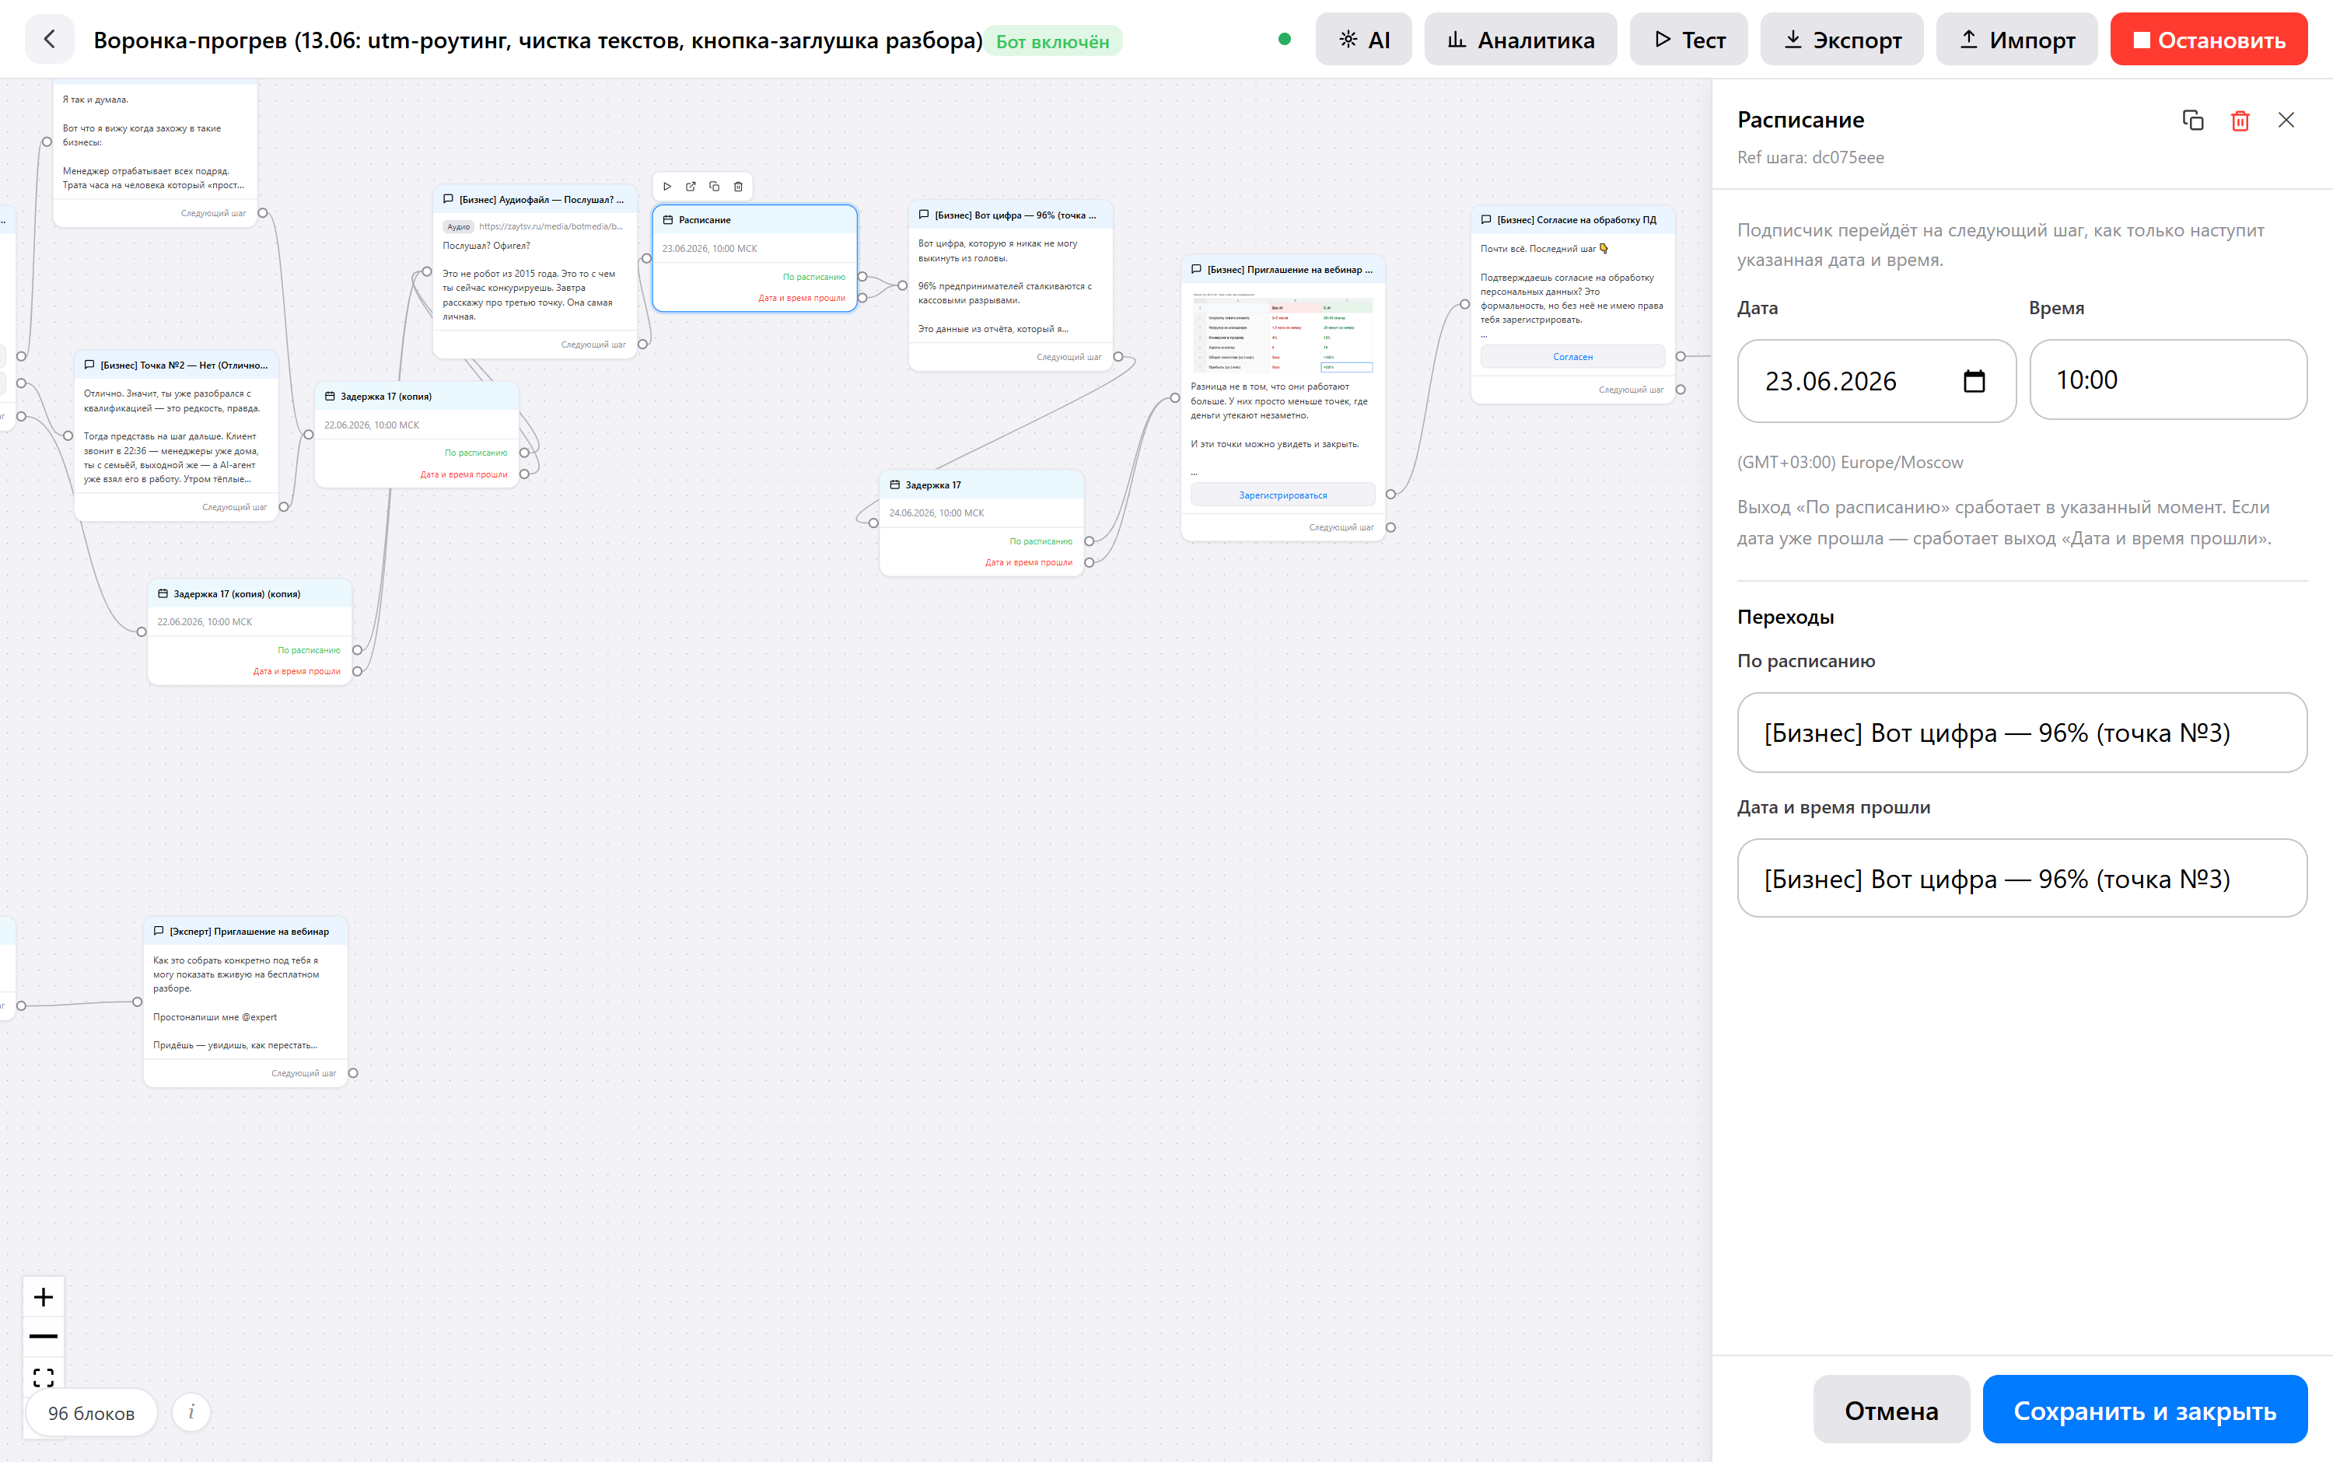Image resolution: width=2333 pixels, height=1462 pixels.
Task: Click the Экспорт button
Action: click(1841, 40)
